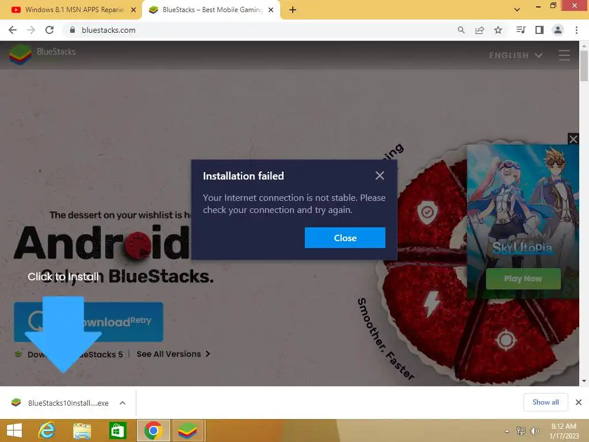Screen dimensions: 589x442
Task: Close the Windows 8.1 MSN APPS tab
Action: coord(133,10)
